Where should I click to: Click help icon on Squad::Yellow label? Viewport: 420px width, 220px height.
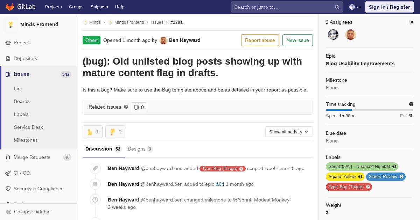click(x=360, y=177)
